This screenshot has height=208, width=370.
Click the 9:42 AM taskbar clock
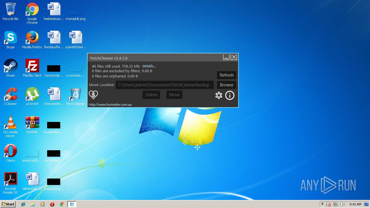click(x=355, y=204)
